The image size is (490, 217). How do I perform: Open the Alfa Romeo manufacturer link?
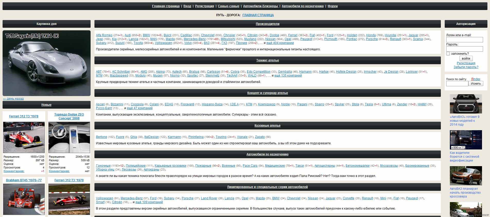(x=104, y=35)
